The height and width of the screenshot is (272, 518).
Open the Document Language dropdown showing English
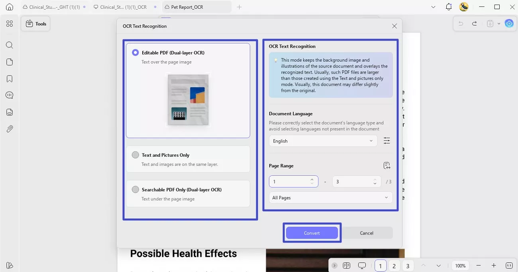tap(323, 141)
